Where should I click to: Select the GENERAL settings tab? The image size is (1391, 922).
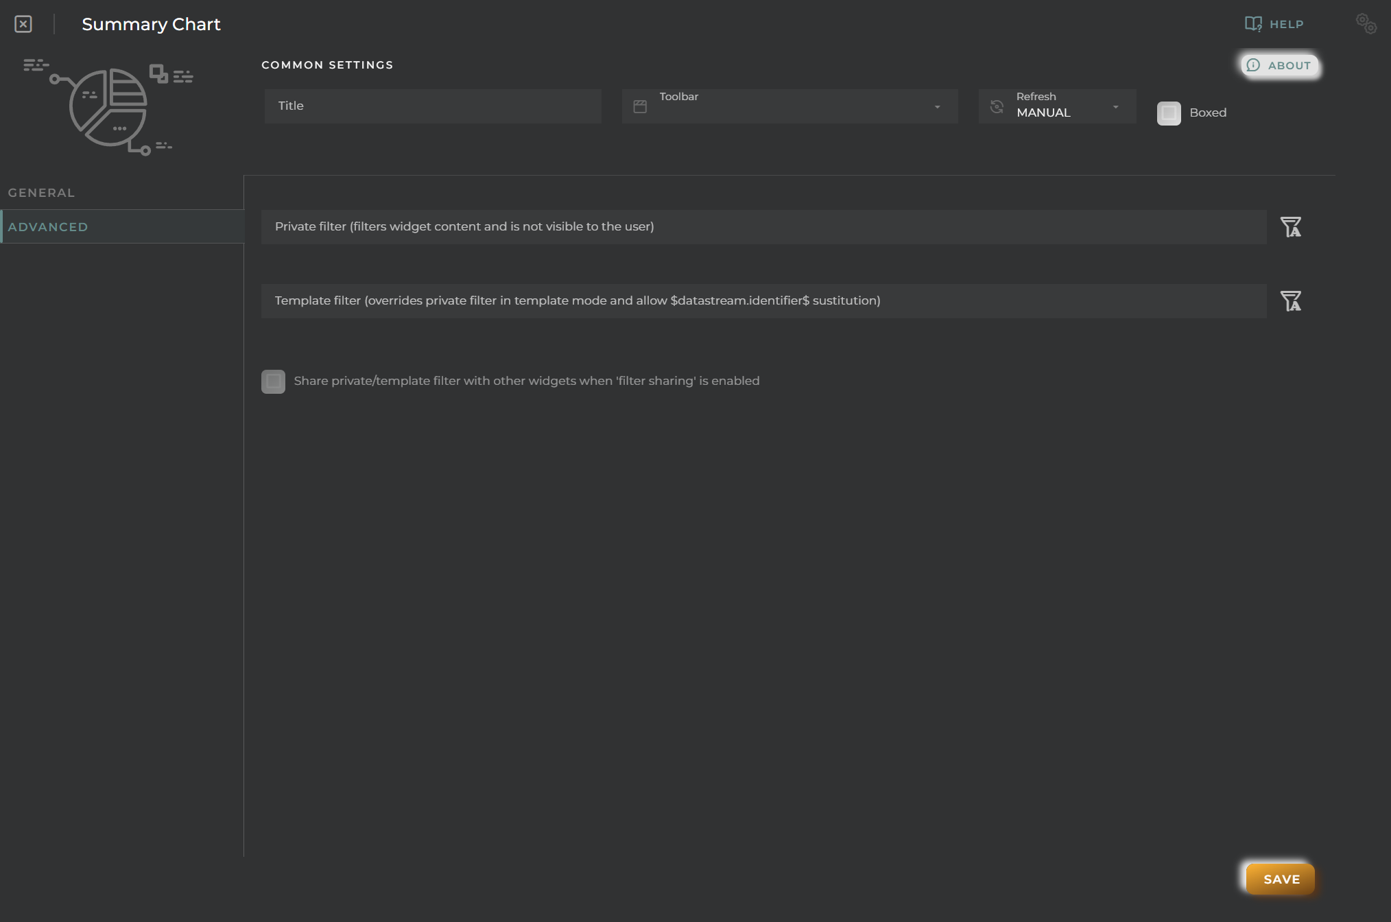[41, 192]
